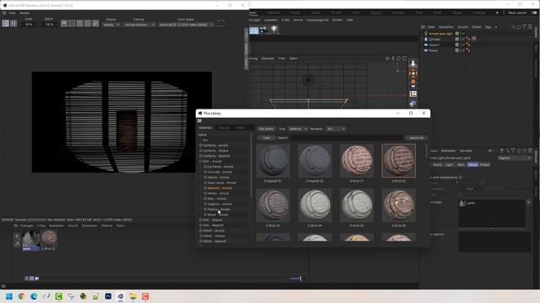
Task: Click the grid layout icon under the main menu
Action: click(x=254, y=30)
